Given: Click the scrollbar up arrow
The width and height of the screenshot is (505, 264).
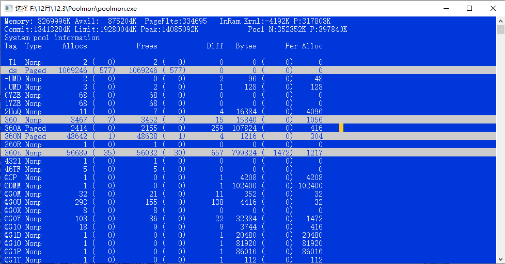Looking at the screenshot, I should (x=500, y=21).
